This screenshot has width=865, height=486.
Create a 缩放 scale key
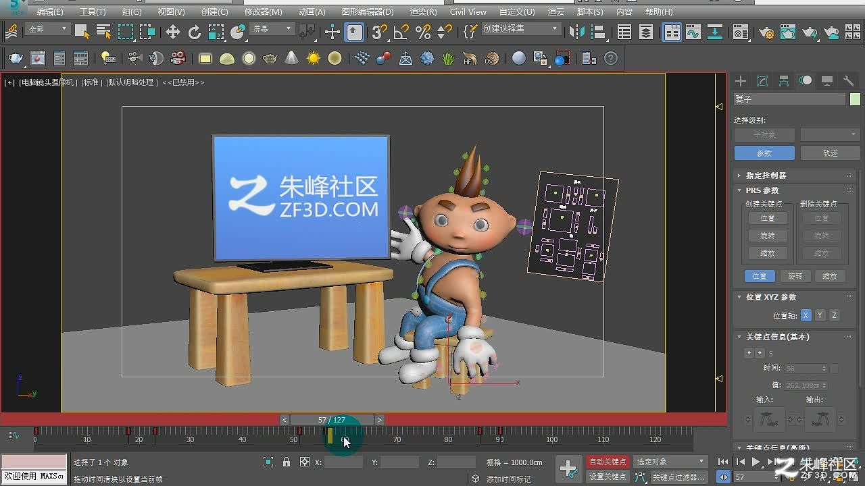point(768,253)
